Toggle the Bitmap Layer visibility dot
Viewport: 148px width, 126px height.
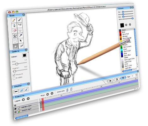[x=15, y=109]
